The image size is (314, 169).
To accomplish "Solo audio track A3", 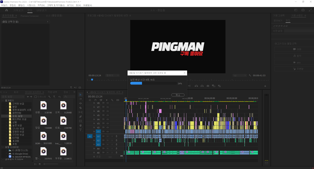I will click(112, 144).
